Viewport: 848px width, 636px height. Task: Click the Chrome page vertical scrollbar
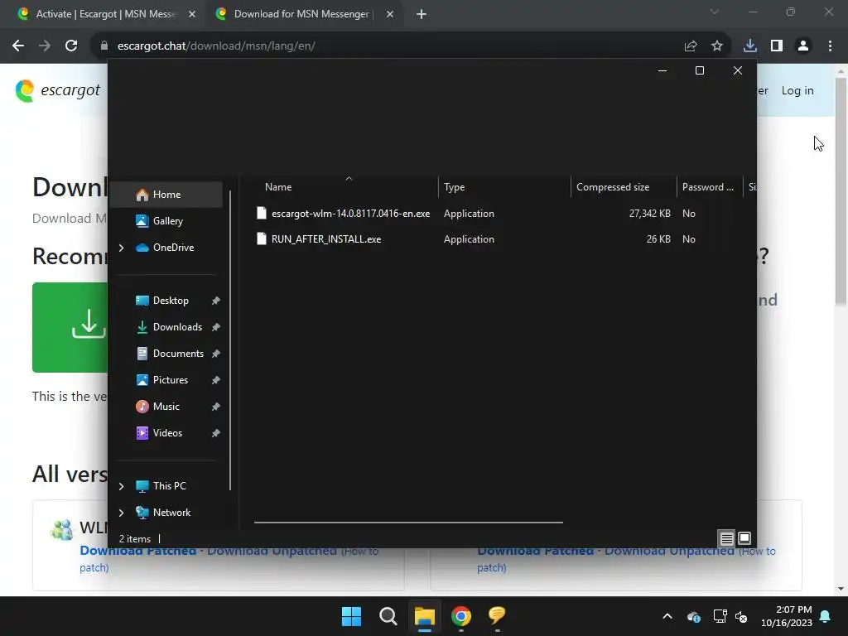click(x=841, y=191)
